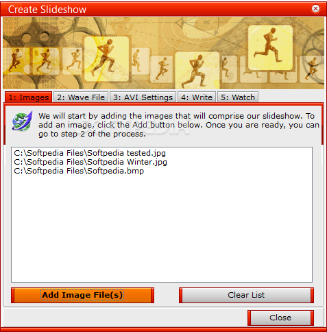Click the globe with arrow icon
327x332 pixels.
point(23,121)
